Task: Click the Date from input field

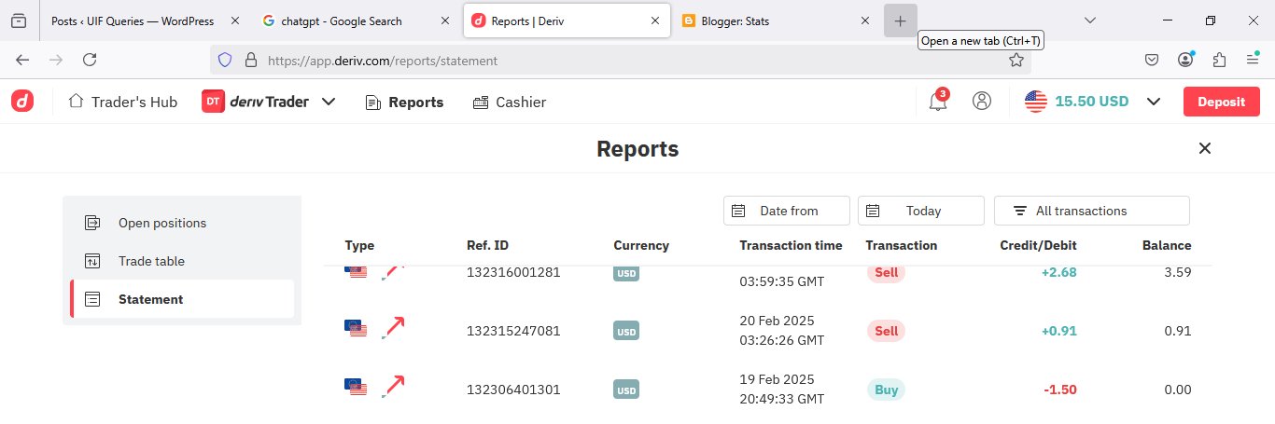Action: coord(787,211)
